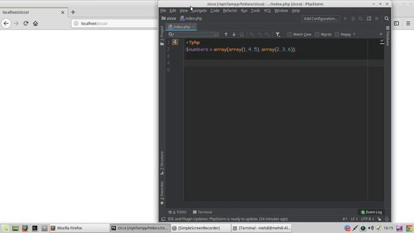Image resolution: width=414 pixels, height=233 pixels.
Task: Open the Edit menu in PhpStorm
Action: coord(173,10)
